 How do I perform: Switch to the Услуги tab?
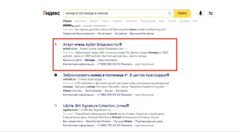172,21
